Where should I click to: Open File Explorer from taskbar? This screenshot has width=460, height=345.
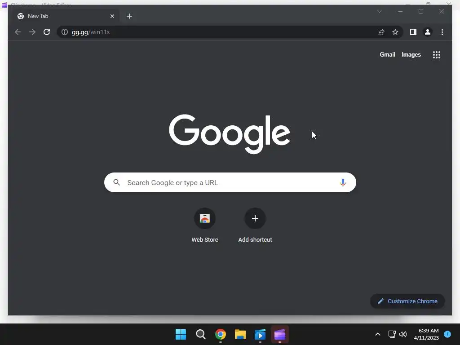[240, 334]
